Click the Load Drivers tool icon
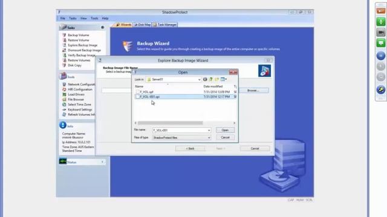The height and width of the screenshot is (217, 387). point(64,95)
